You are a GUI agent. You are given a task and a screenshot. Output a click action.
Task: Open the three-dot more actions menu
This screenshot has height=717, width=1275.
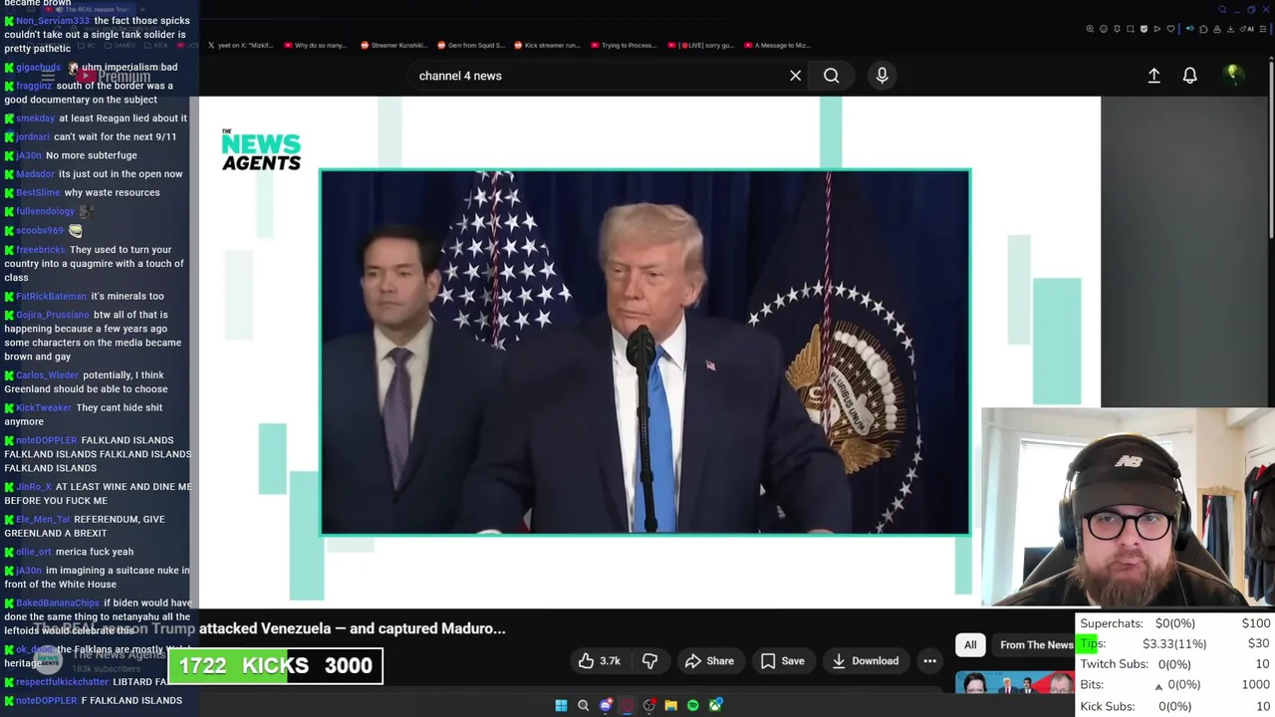[x=929, y=660]
